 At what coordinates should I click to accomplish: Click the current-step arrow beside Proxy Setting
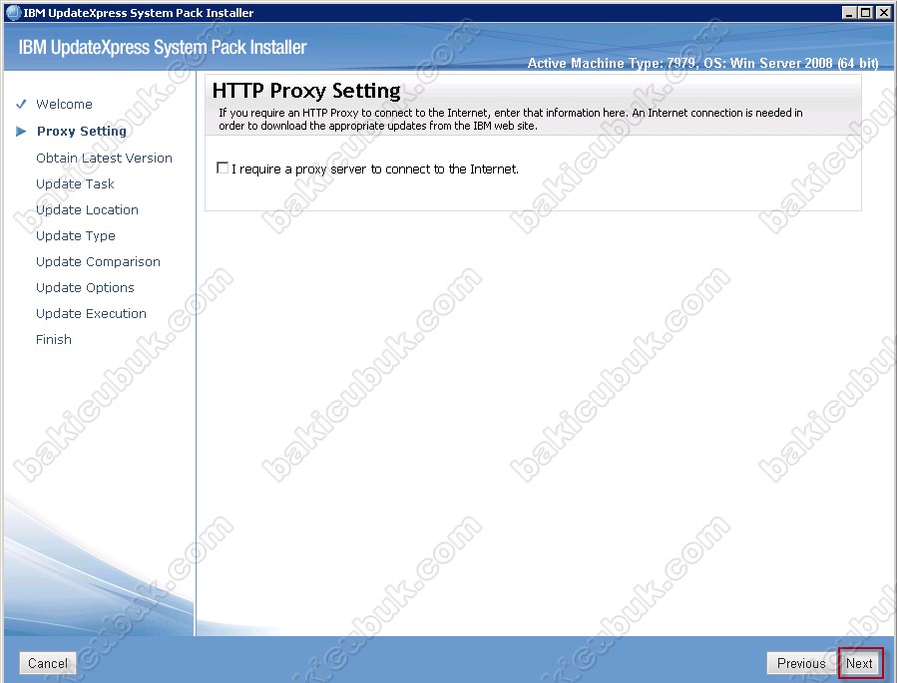click(21, 131)
